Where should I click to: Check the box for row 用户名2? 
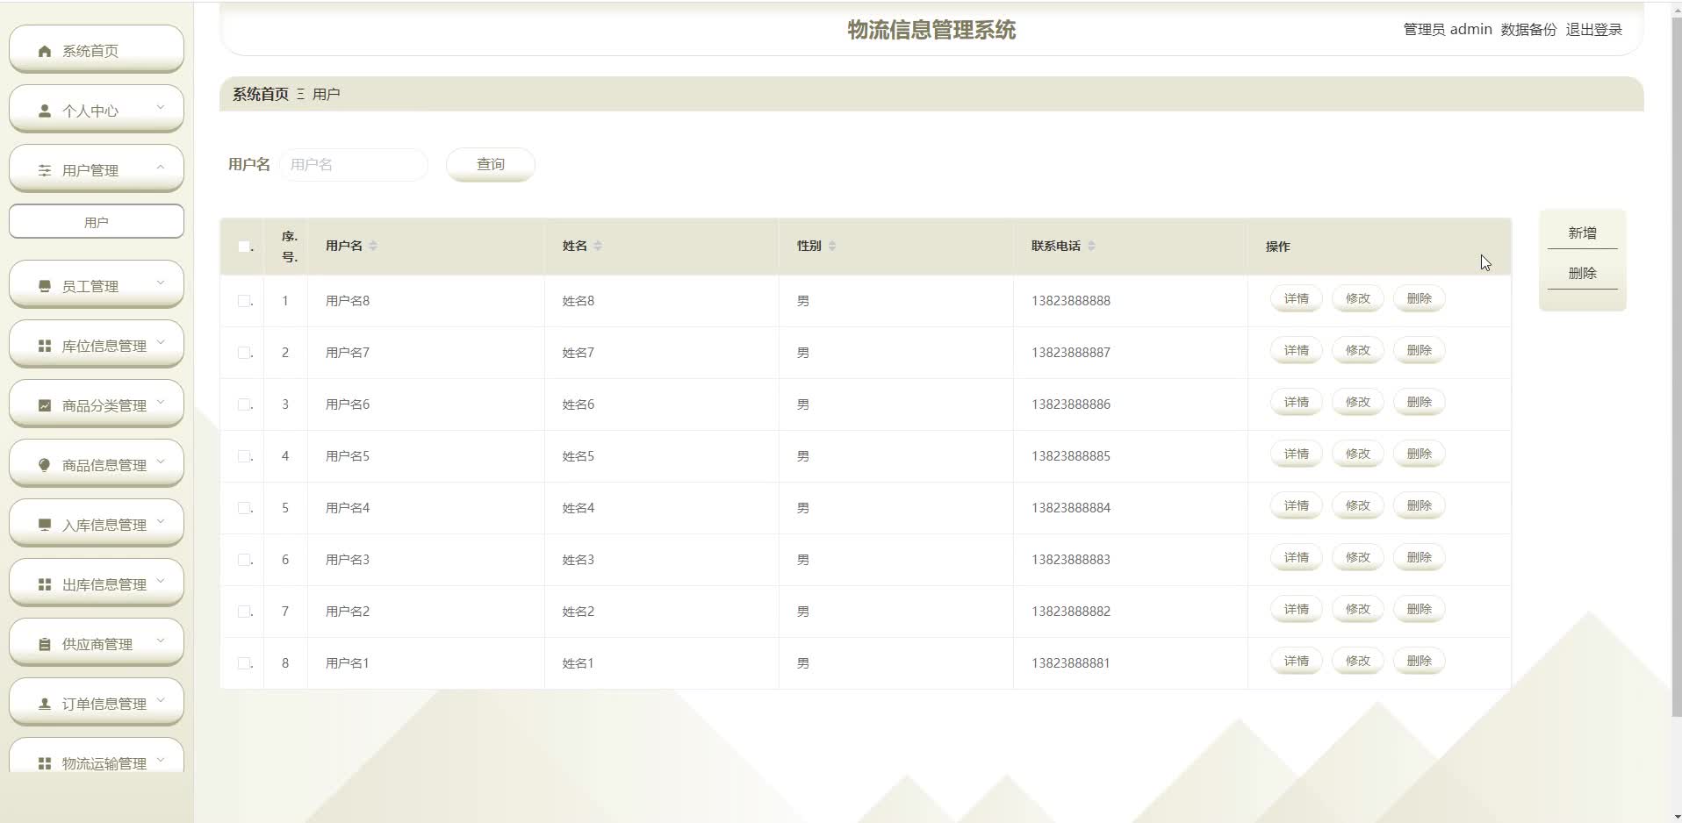tap(244, 612)
